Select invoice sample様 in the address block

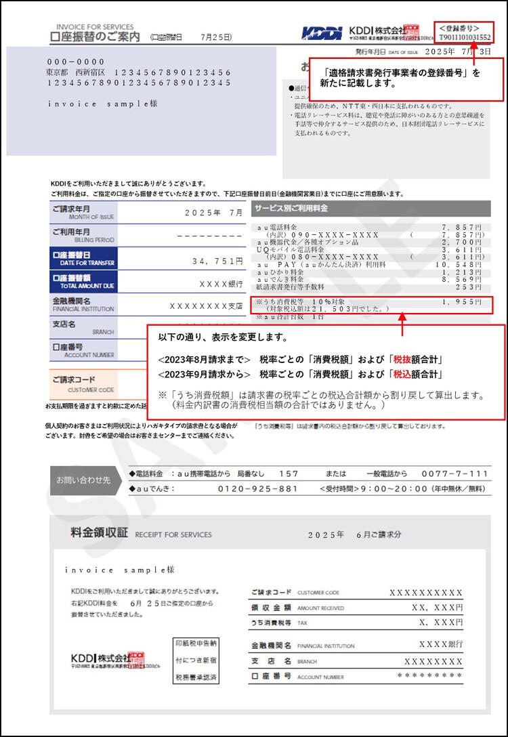102,104
